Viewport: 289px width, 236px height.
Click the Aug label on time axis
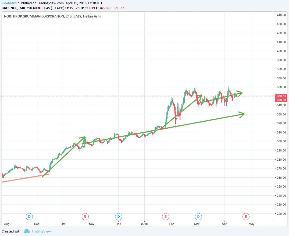pyautogui.click(x=7, y=224)
